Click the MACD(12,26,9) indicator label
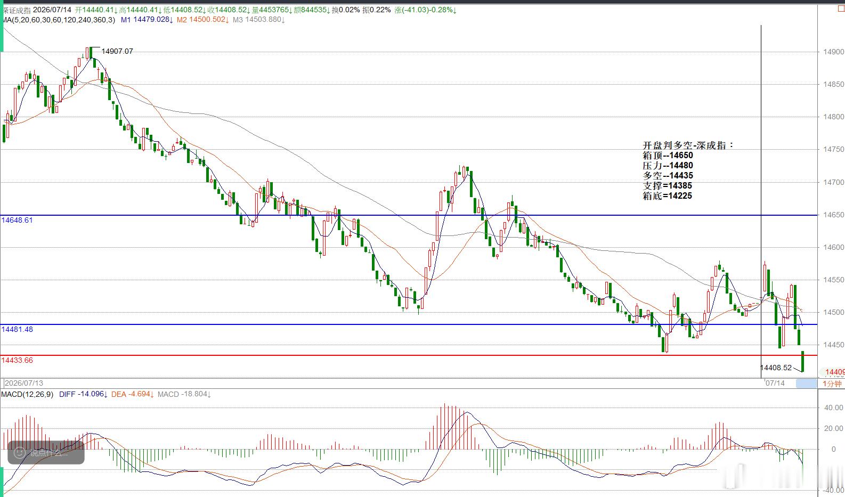Viewport: 845px width, 497px height. pyautogui.click(x=27, y=394)
